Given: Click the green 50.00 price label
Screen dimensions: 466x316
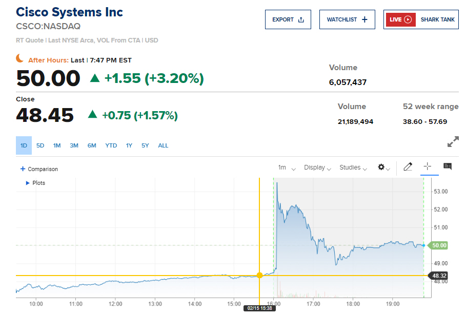Looking at the screenshot, I should (439, 245).
